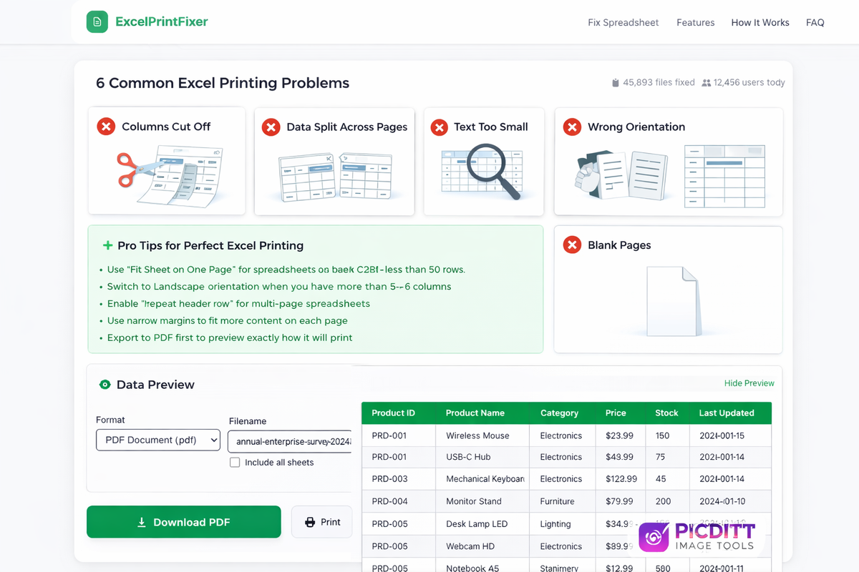The image size is (859, 572).
Task: Select Fix Spreadsheet in the navigation
Action: coord(623,22)
